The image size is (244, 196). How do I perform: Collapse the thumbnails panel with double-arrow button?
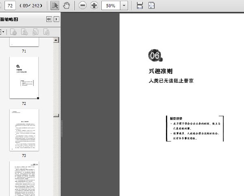point(49,19)
